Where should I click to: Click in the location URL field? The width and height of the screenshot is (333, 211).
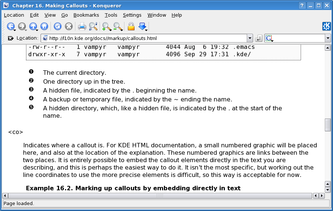pyautogui.click(x=145, y=38)
